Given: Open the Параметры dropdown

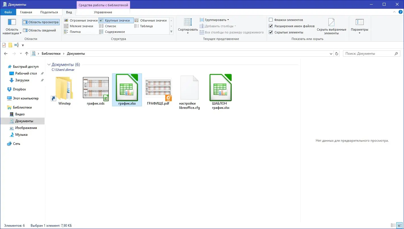Looking at the screenshot, I should 359,27.
